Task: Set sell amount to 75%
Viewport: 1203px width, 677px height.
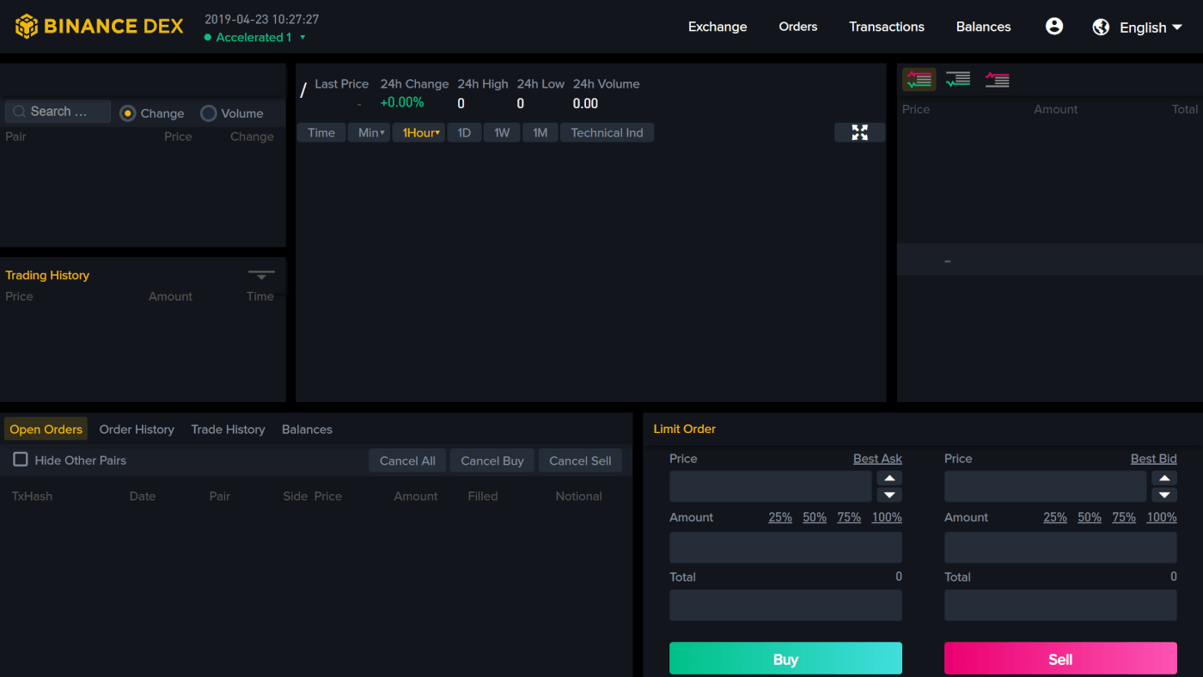Action: [1124, 517]
